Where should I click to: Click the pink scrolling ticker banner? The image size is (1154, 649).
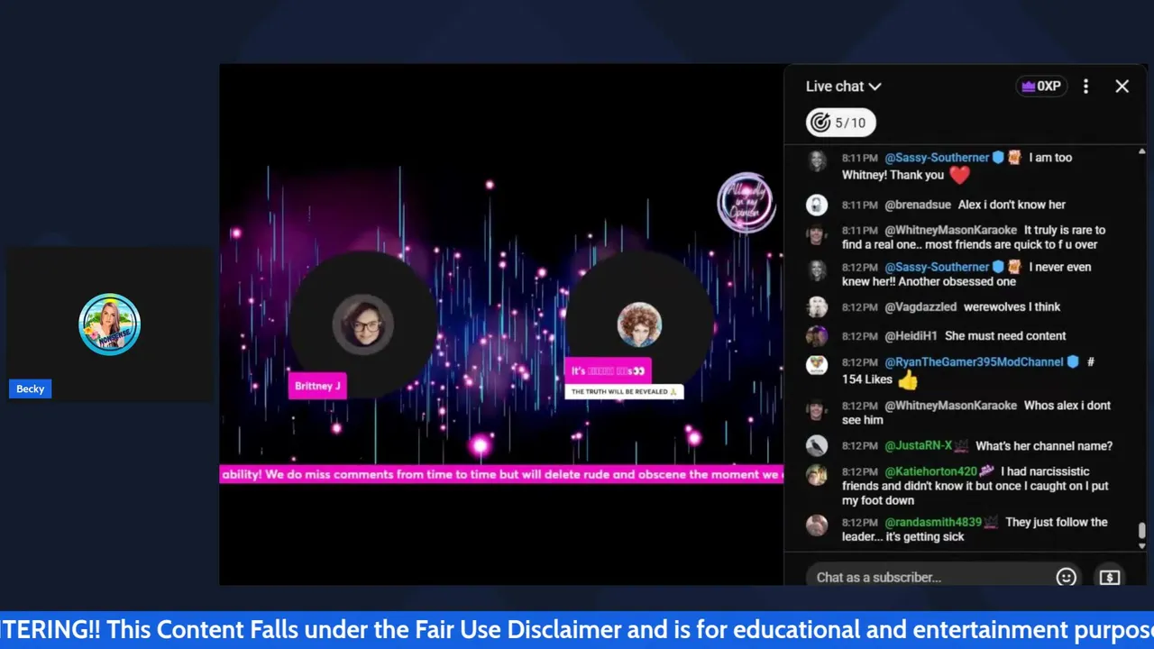(x=501, y=474)
